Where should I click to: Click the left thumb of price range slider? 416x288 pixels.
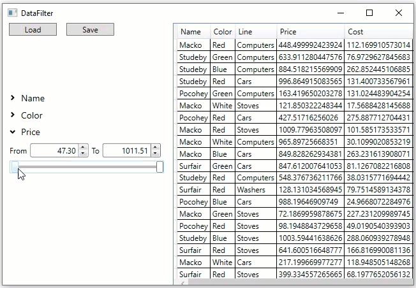[14, 167]
